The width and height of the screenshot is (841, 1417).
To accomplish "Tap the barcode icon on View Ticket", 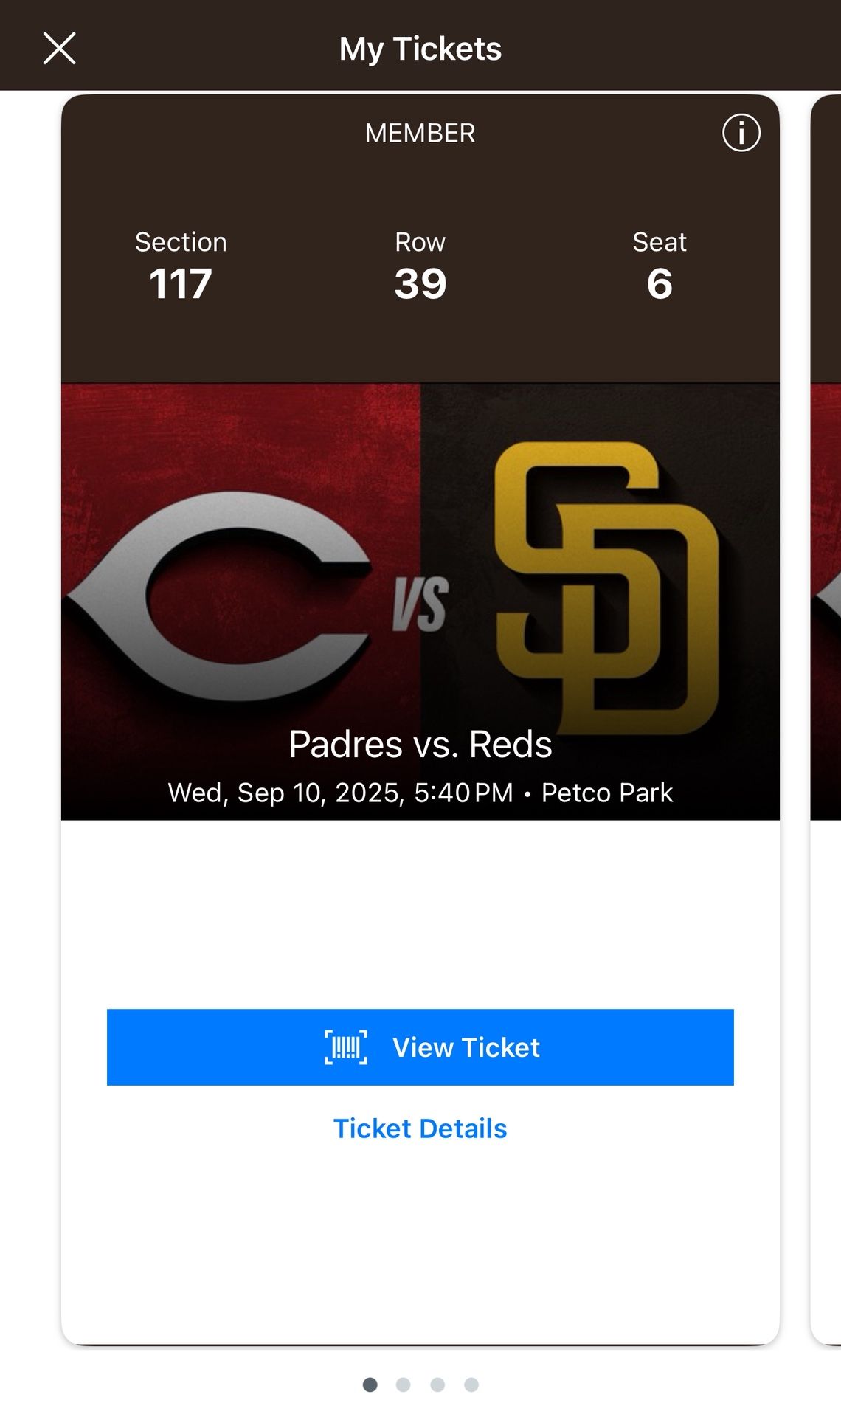I will pyautogui.click(x=346, y=1047).
